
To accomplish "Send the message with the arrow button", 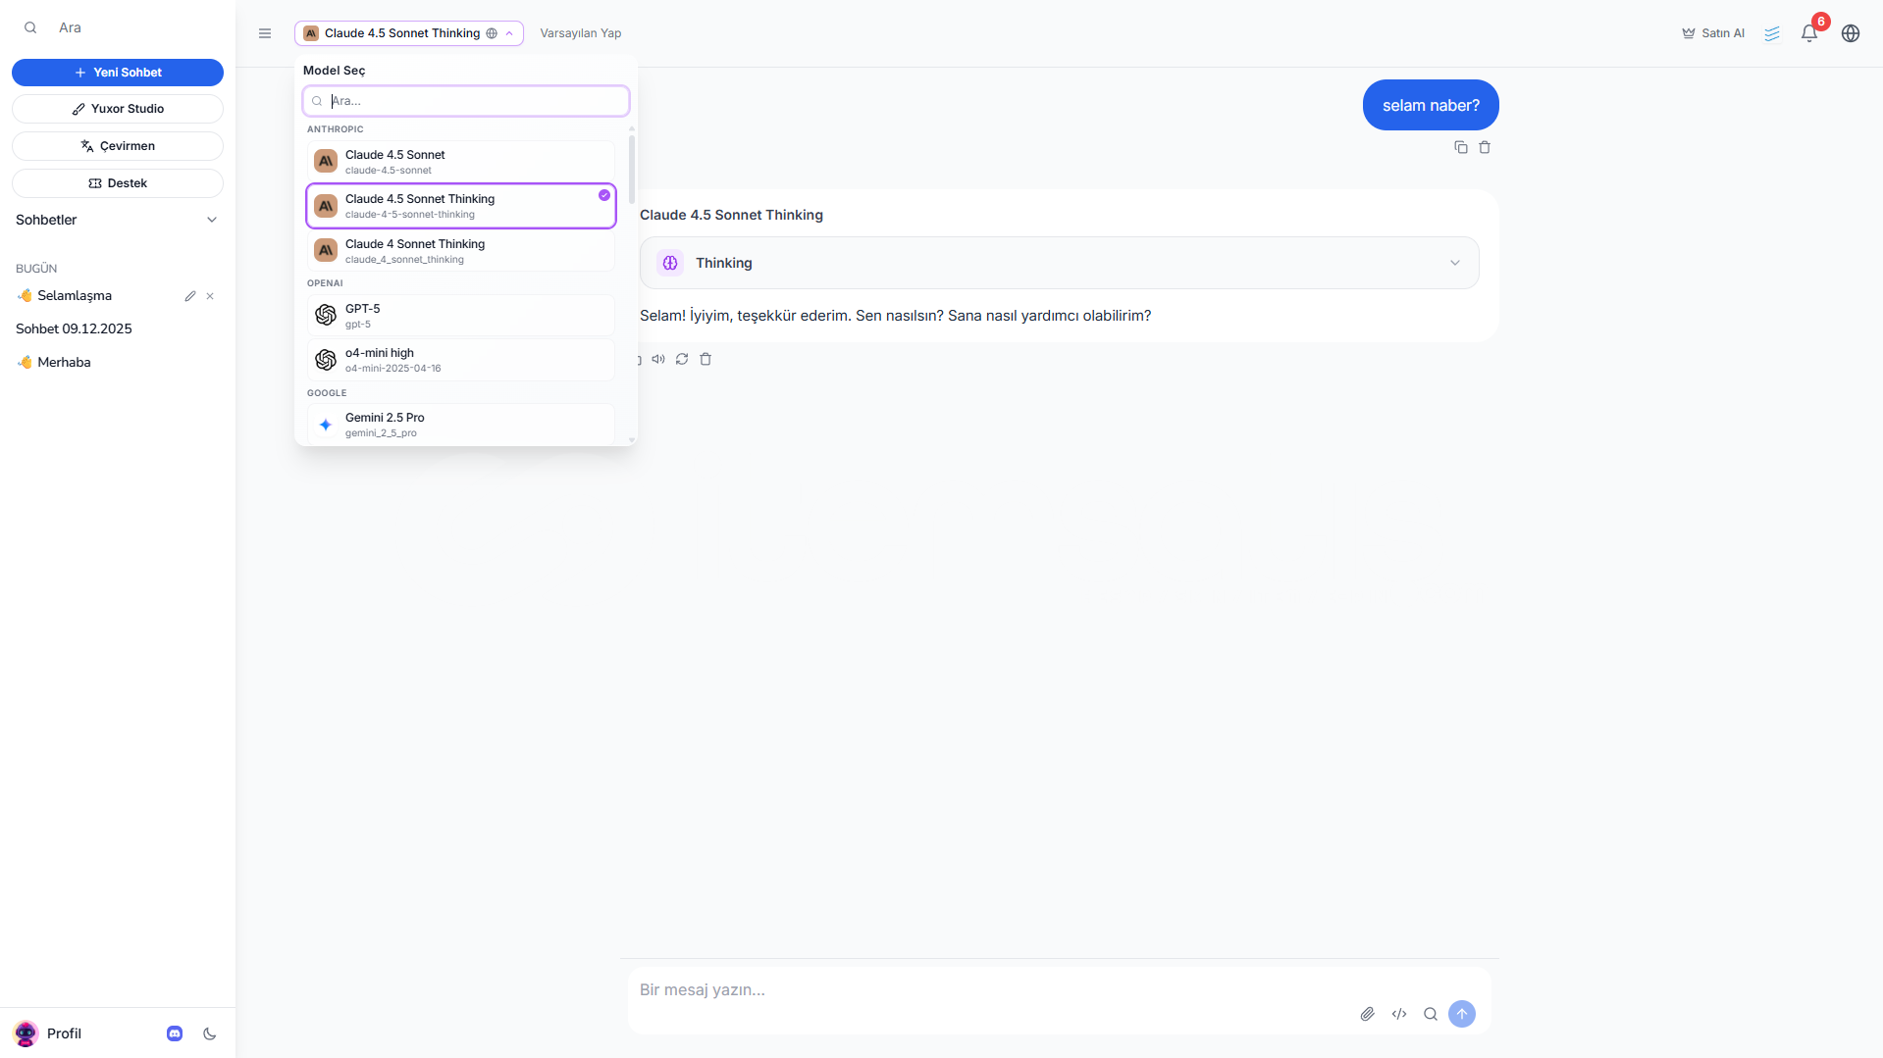I will coord(1462,1014).
